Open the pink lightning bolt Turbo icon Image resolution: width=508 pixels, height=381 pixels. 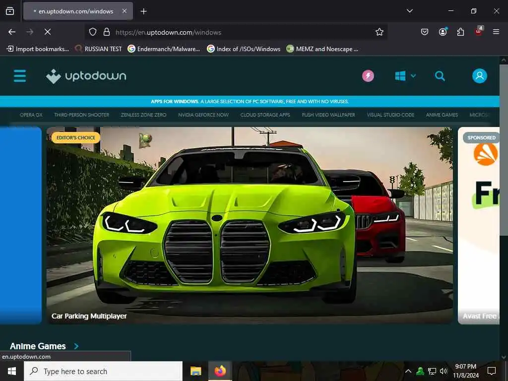pos(368,76)
